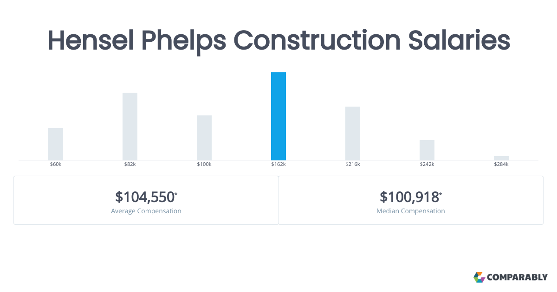Select the tall $82k salary bar
557x292 pixels.
point(130,127)
